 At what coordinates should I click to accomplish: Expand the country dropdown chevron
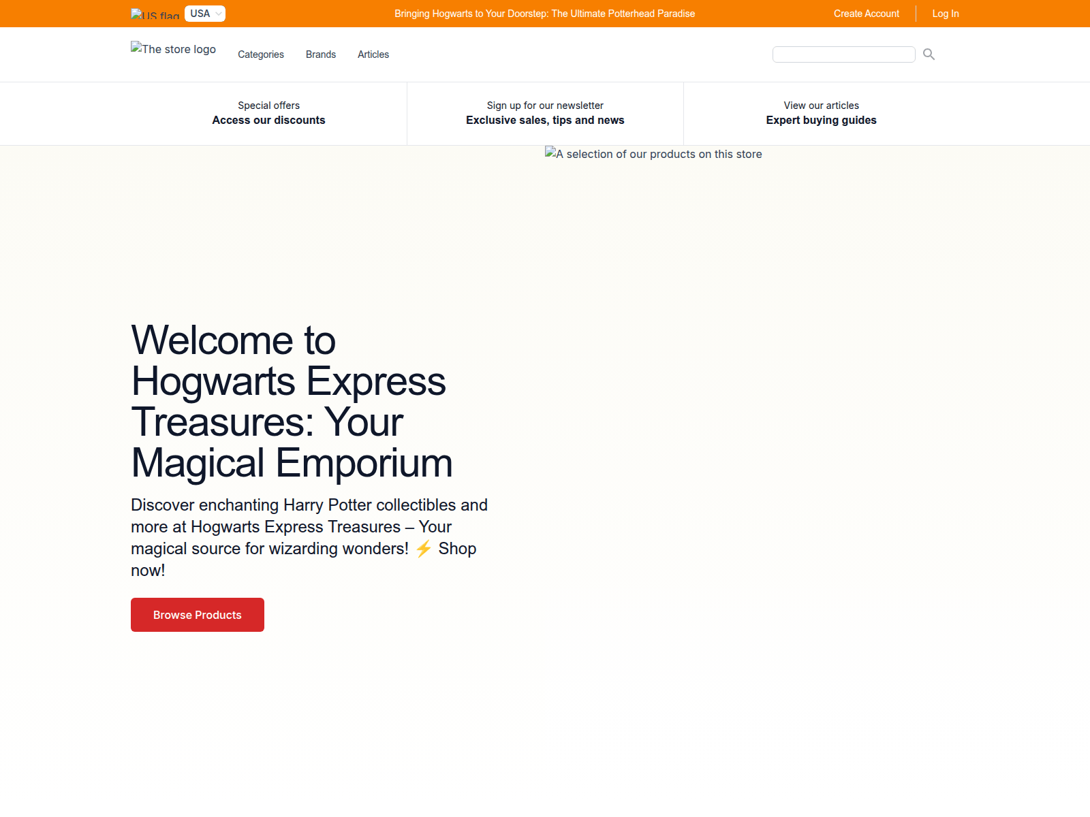coord(218,13)
